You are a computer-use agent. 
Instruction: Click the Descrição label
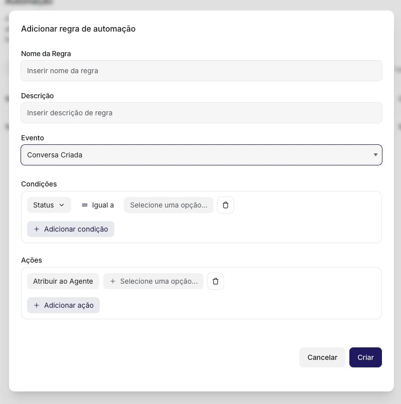click(x=38, y=96)
